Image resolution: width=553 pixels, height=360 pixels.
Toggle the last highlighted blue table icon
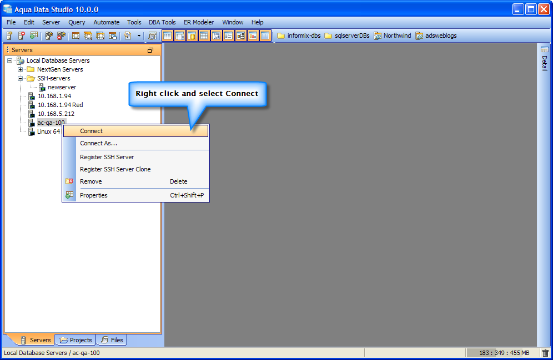[265, 36]
